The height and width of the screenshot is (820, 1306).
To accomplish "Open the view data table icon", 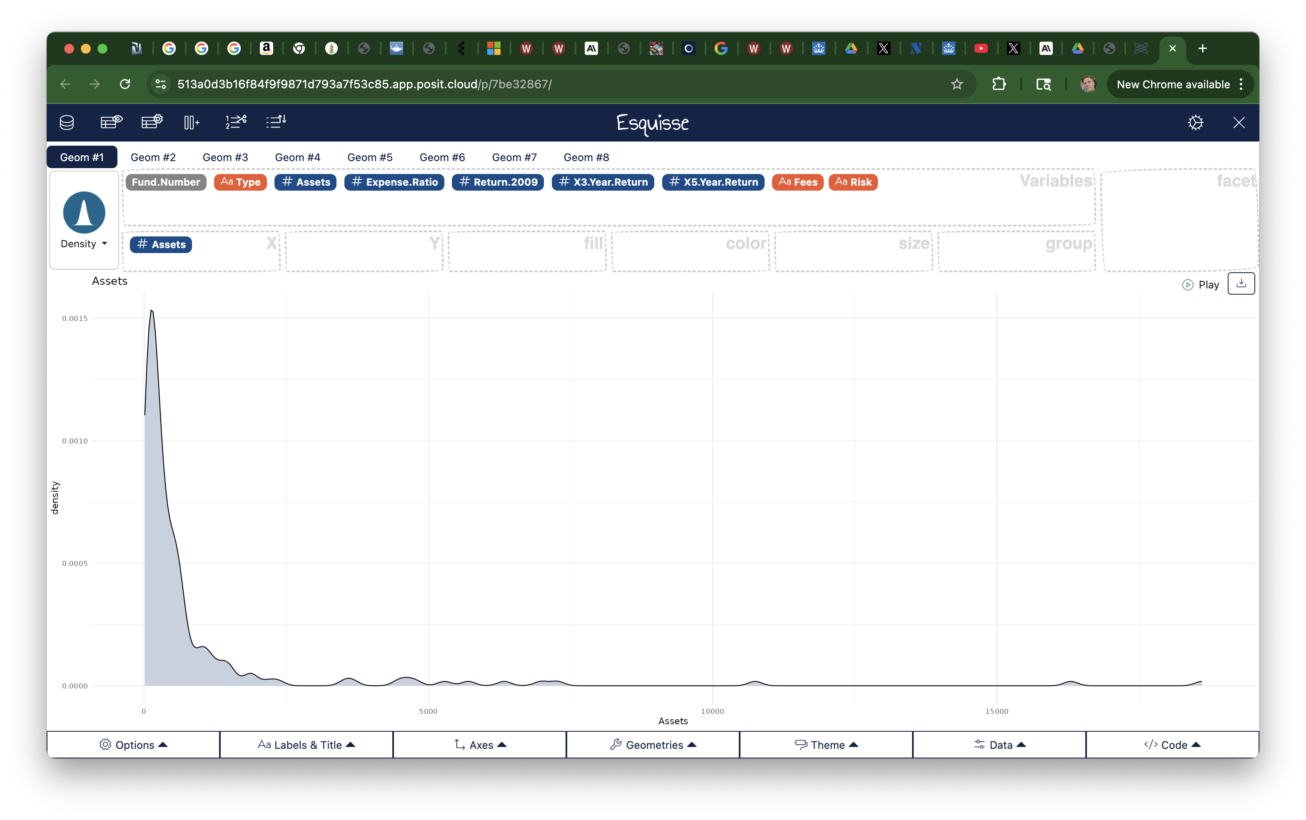I will click(111, 122).
